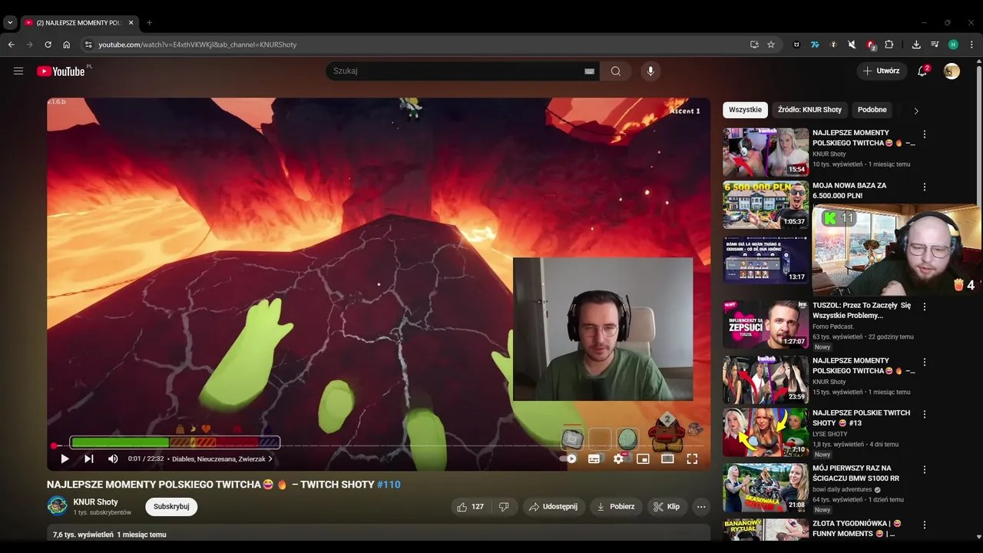983x553 pixels.
Task: Open the account avatar menu
Action: pos(952,71)
